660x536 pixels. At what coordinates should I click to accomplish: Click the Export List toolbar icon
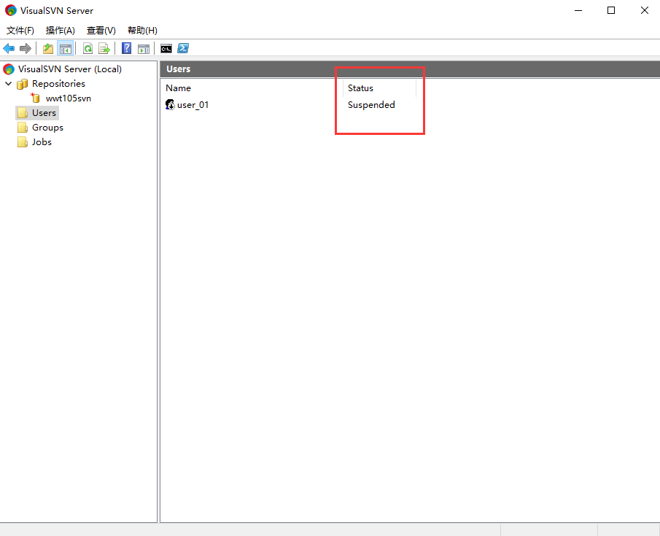(x=104, y=49)
